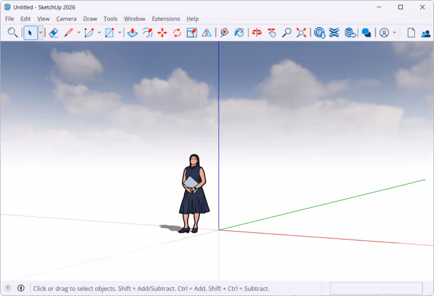Click the woman figure in the viewport

tap(194, 193)
